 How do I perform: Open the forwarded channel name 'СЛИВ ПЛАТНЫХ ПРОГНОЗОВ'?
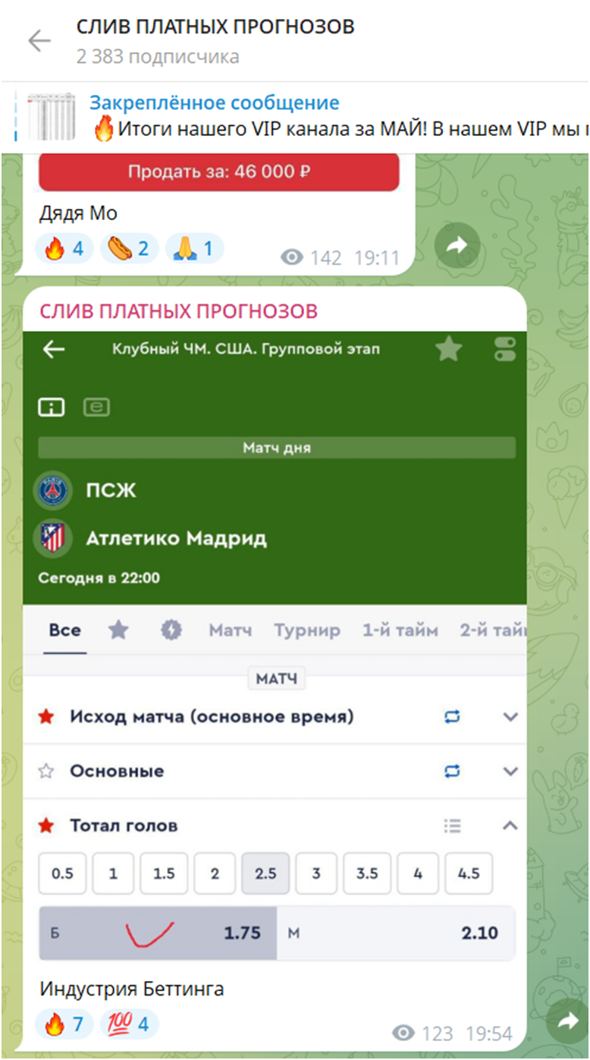coord(178,311)
